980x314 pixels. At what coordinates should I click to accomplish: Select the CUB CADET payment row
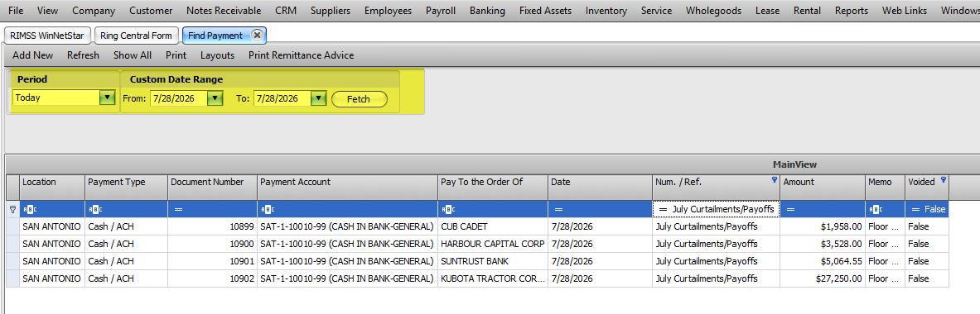point(477,226)
